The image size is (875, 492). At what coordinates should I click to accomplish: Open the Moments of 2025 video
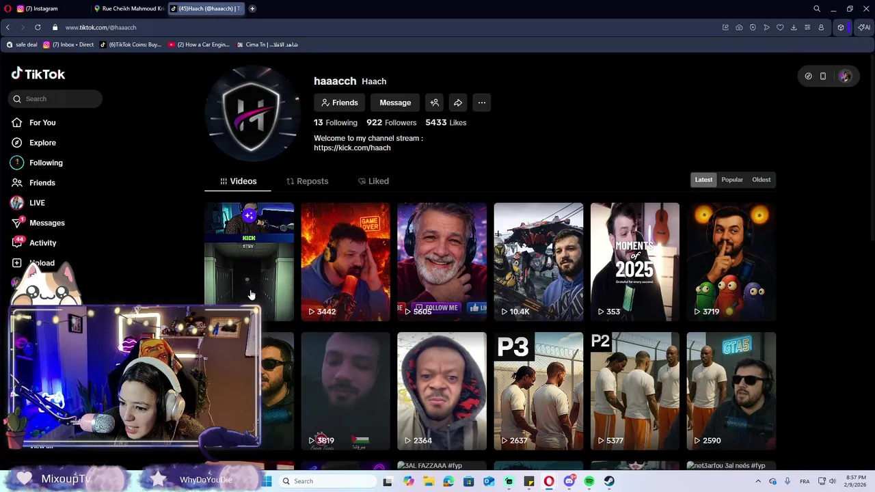coord(635,262)
